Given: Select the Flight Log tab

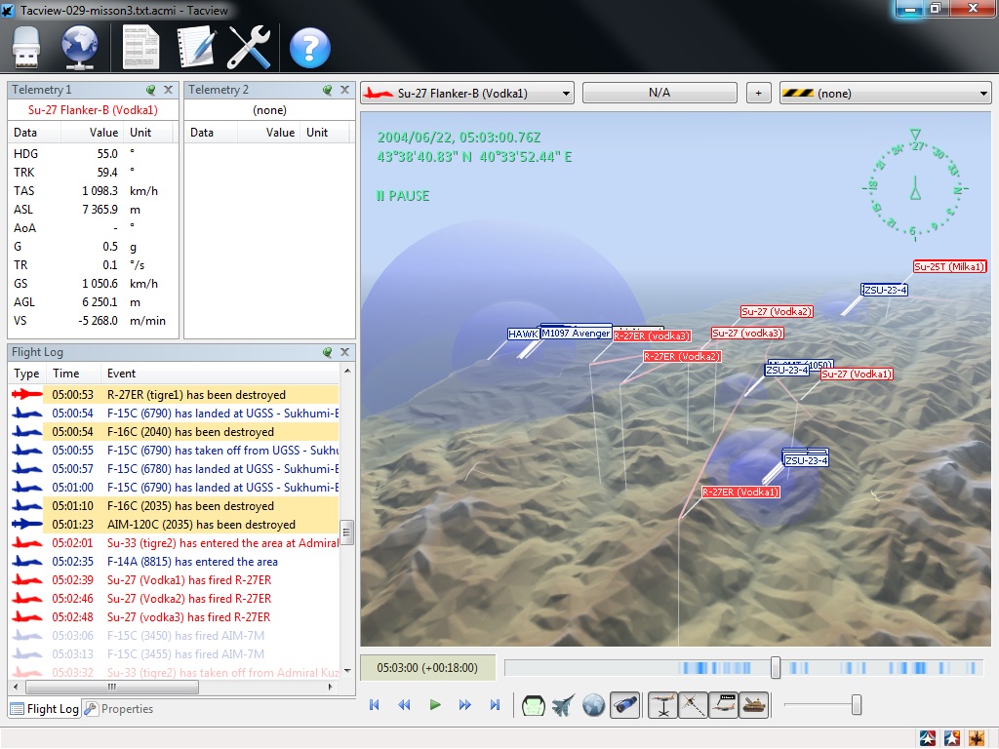Looking at the screenshot, I should point(45,709).
